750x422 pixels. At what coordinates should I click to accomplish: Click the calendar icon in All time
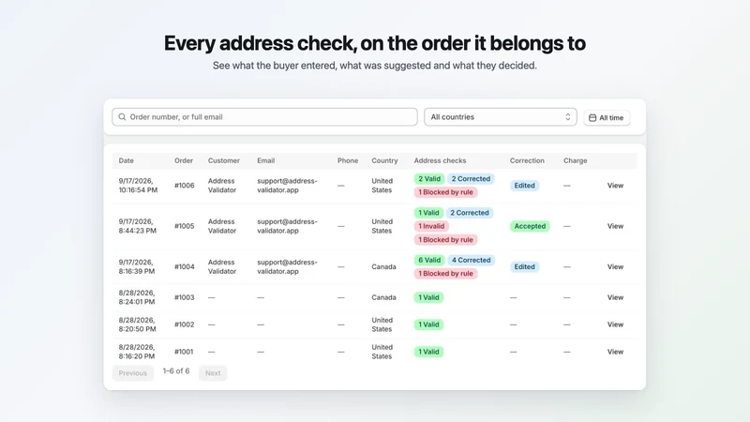click(x=592, y=118)
